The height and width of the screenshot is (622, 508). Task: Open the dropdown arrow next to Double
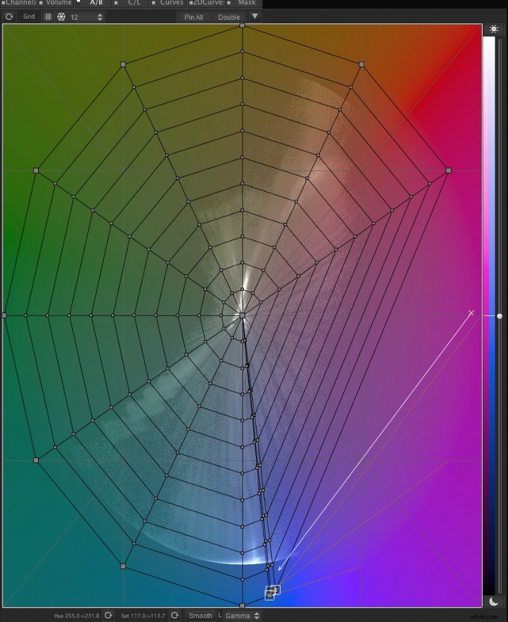coord(255,17)
